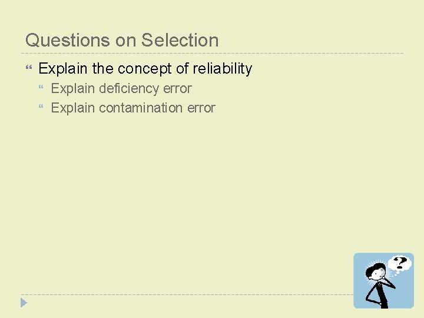Click the word "error" after "contamination"
Image resolution: width=424 pixels, height=318 pixels.
[x=201, y=108]
